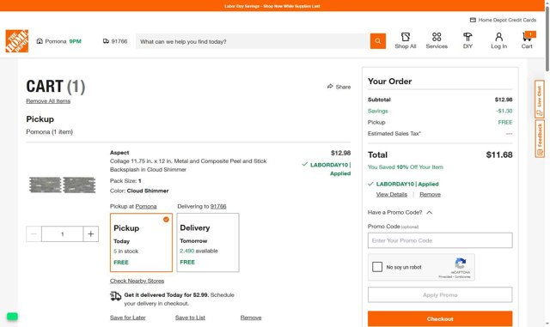Open Home Depot Credit Cards link
Image resolution: width=550 pixels, height=327 pixels.
tap(503, 20)
